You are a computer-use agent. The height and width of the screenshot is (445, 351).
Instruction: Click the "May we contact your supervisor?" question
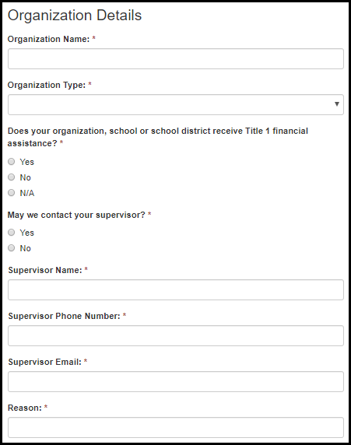click(x=76, y=215)
